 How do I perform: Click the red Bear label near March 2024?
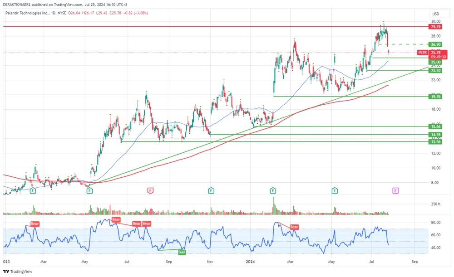[294, 227]
